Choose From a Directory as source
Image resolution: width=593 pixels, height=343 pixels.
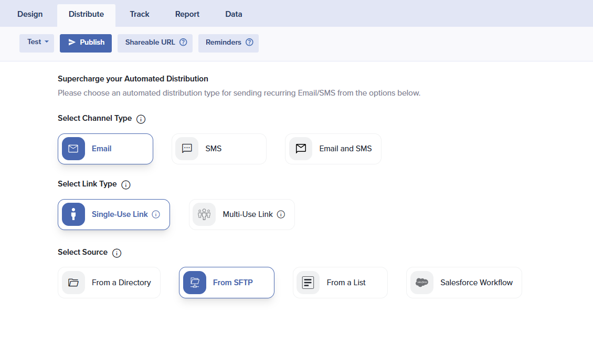(109, 283)
